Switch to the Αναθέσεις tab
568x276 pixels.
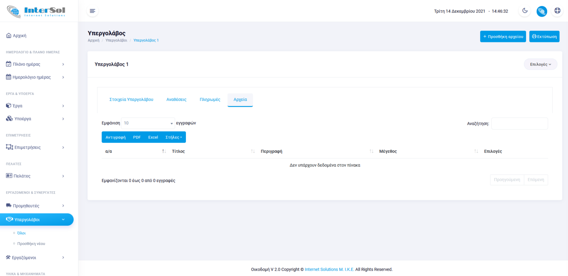(176, 99)
